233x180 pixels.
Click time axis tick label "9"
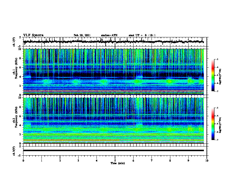pos(188,161)
